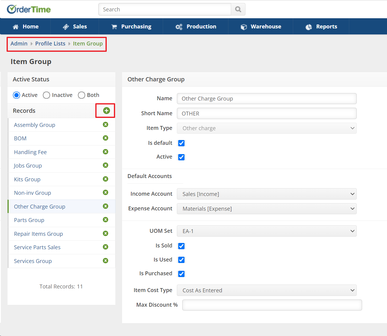Click the green add record plus icon
The height and width of the screenshot is (336, 387).
click(106, 111)
